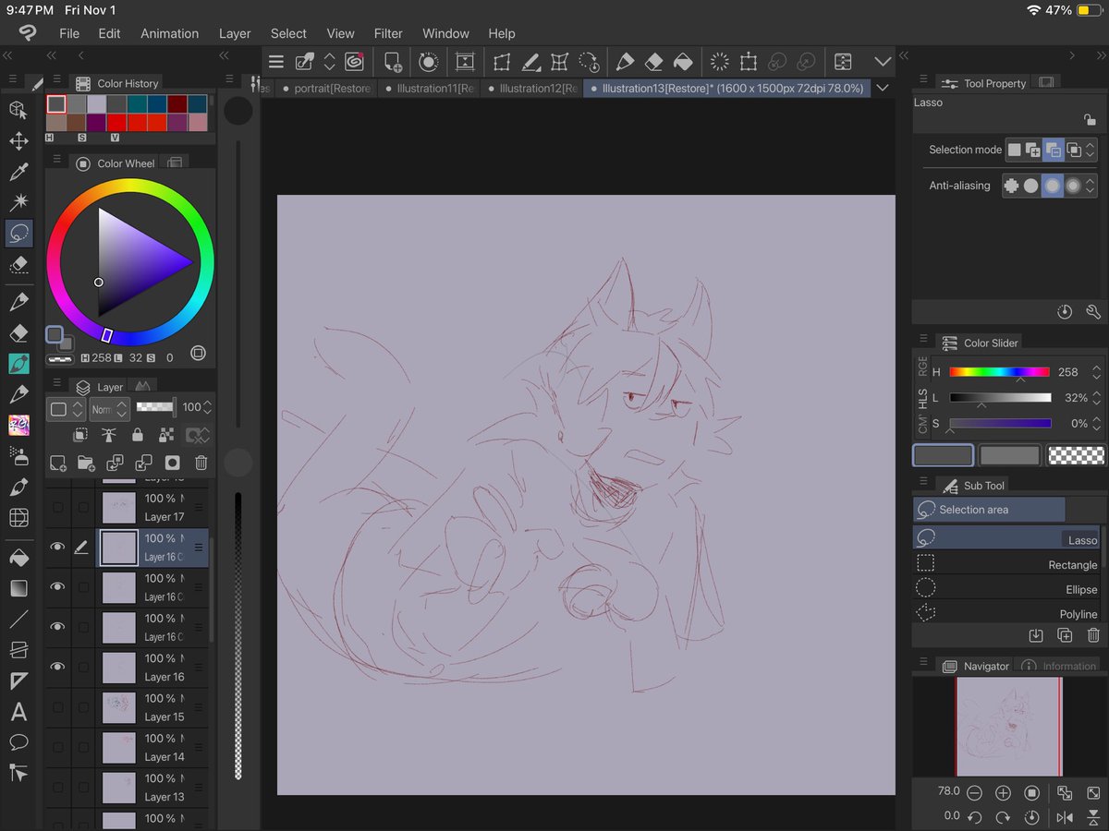Screen dimensions: 1109x831
Task: Show the hidden Layer 14
Action: click(x=57, y=747)
